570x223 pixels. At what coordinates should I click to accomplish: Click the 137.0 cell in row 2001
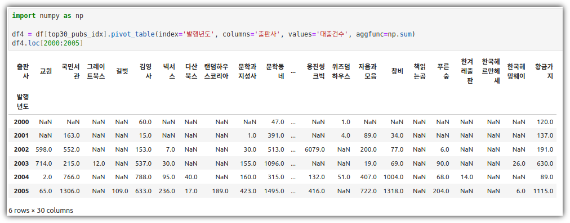pos(545,135)
